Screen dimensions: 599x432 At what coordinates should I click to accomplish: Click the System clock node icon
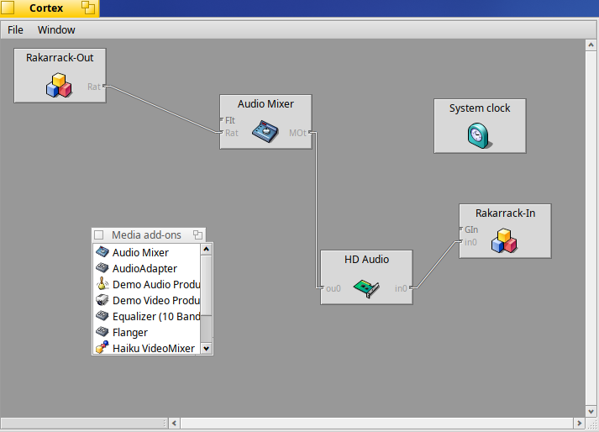pos(478,135)
